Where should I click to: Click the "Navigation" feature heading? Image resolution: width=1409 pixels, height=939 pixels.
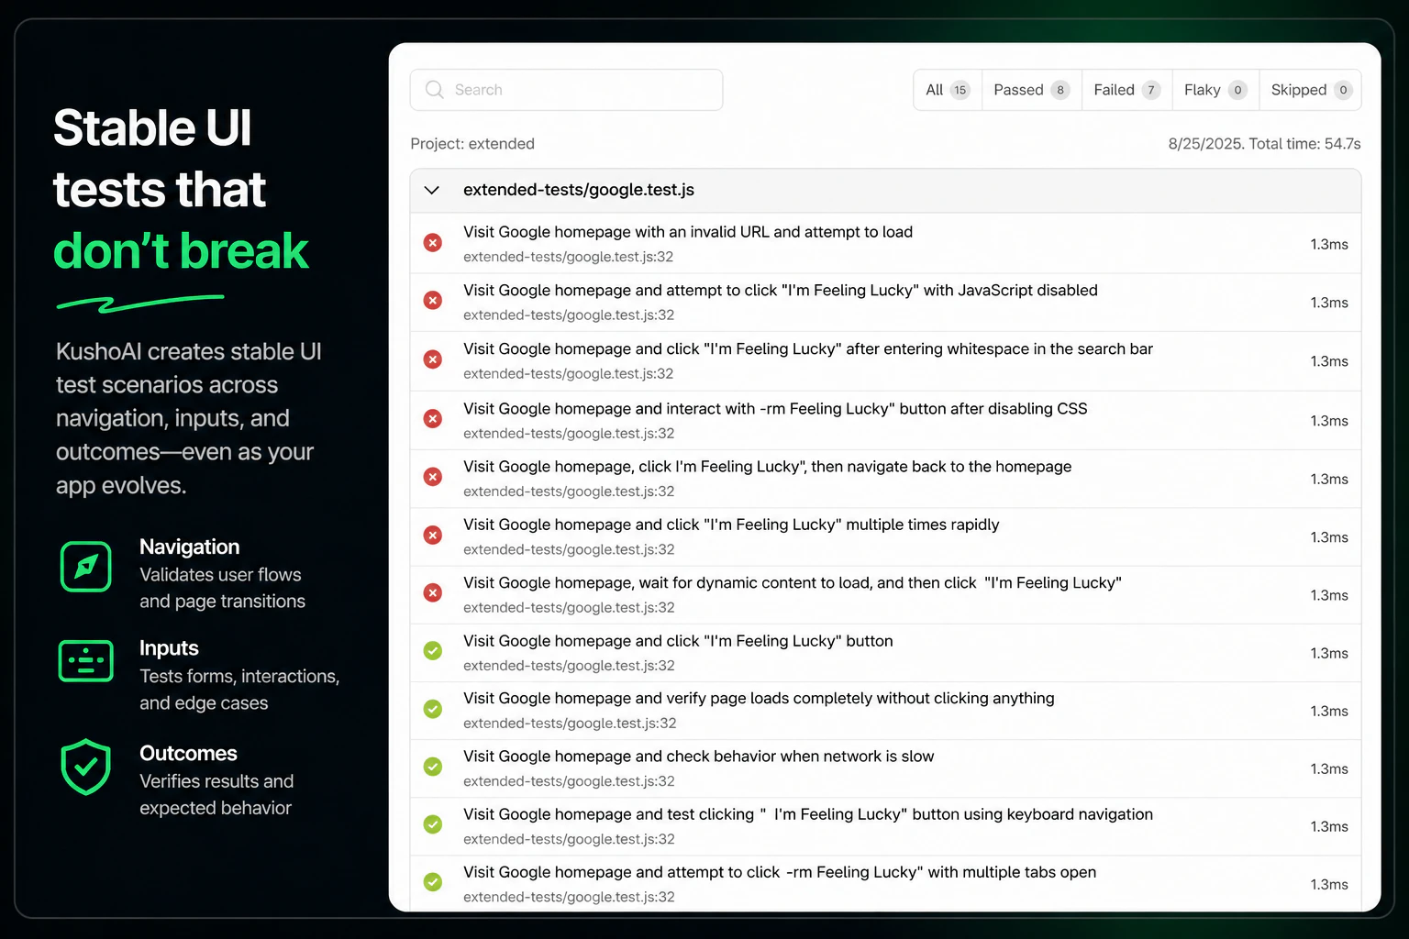190,547
